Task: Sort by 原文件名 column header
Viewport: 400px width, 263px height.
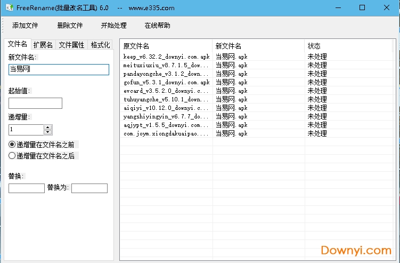Action: (166, 46)
